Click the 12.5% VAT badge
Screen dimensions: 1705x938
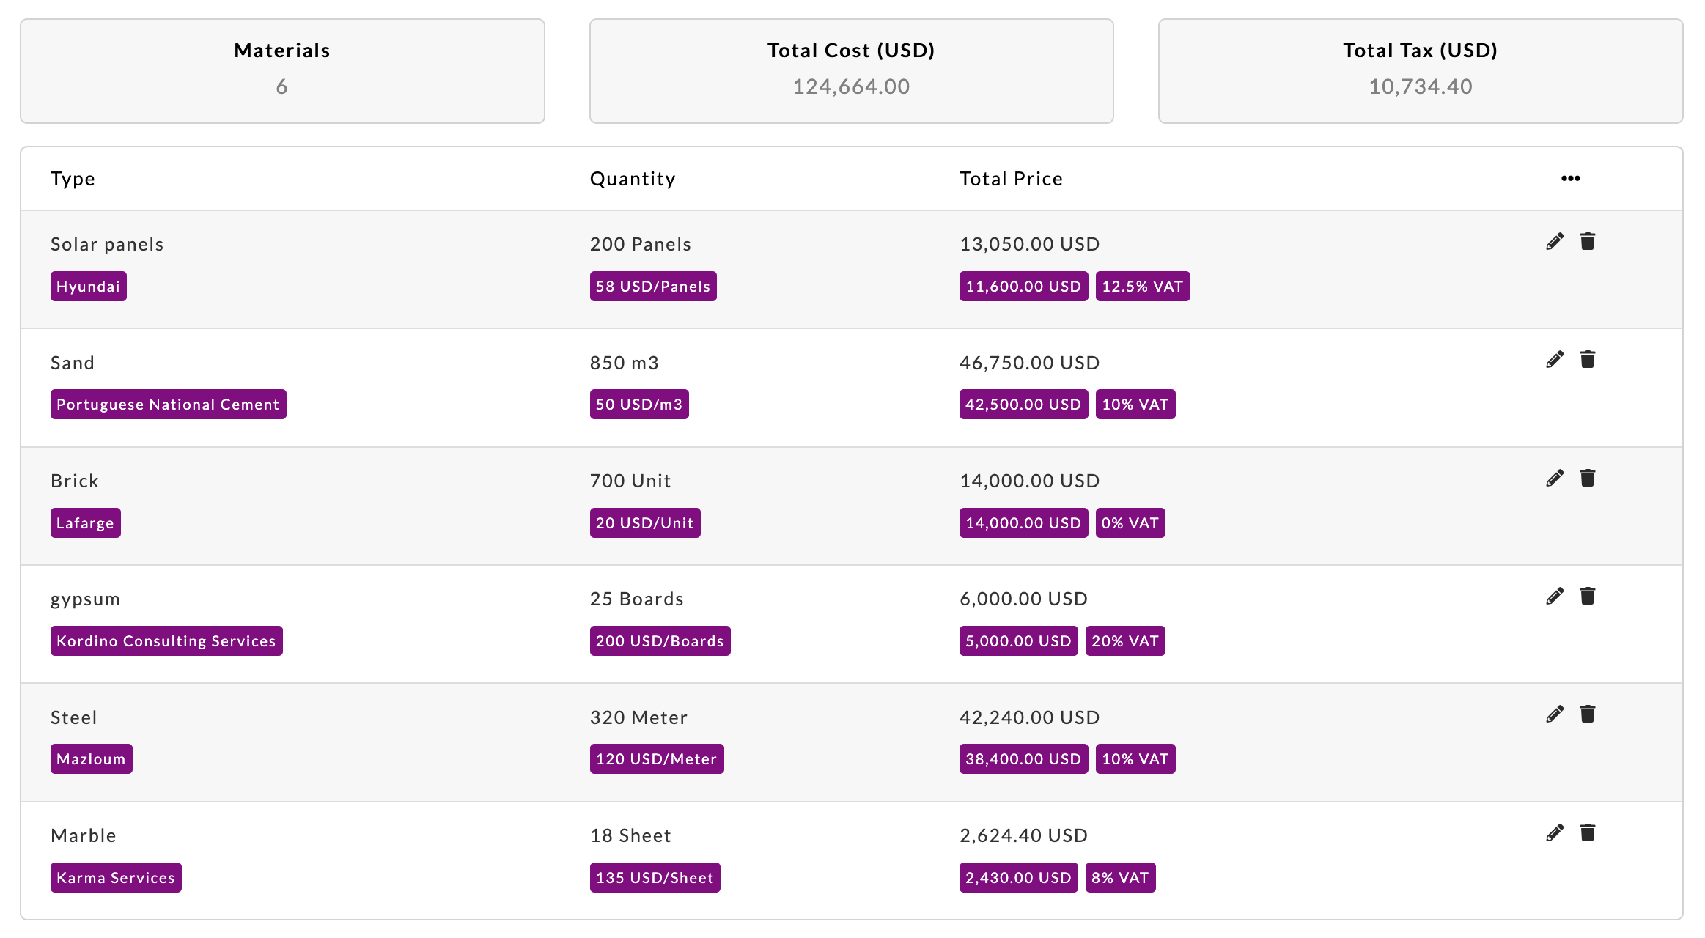tap(1142, 287)
